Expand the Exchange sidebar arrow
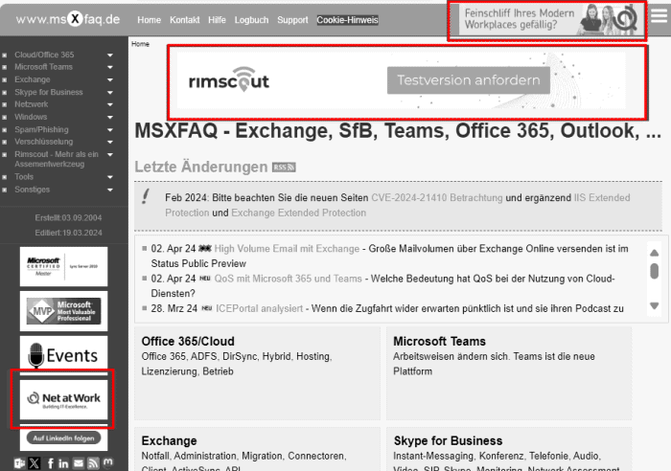 110,79
